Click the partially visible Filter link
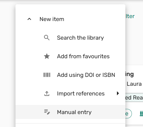Viewport: 143px width, 127px height. (x=130, y=16)
